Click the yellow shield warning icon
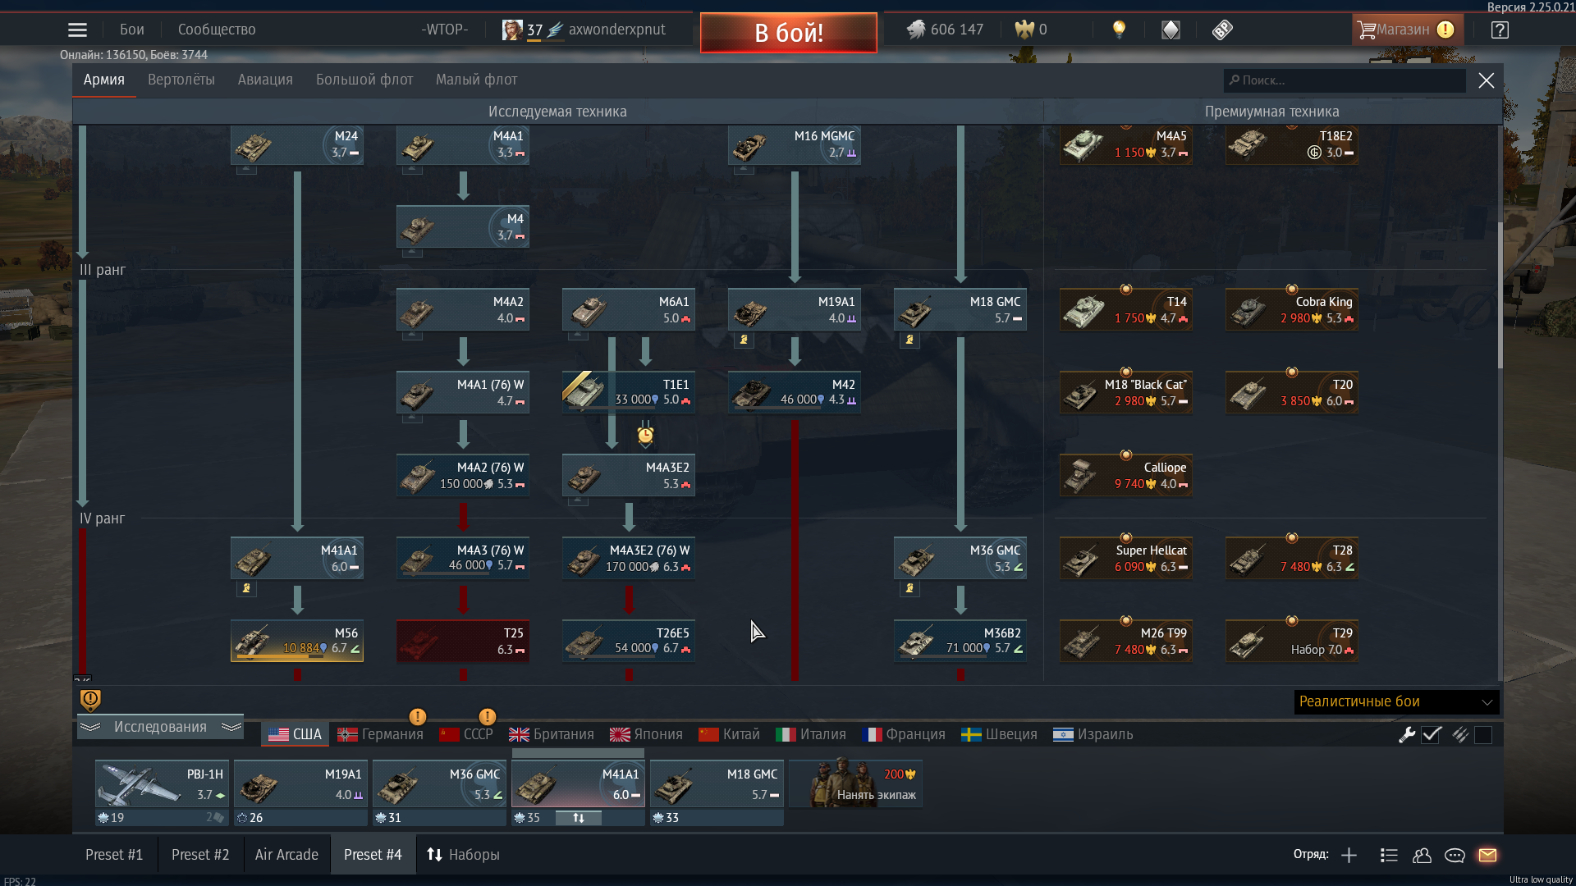The image size is (1576, 886). point(90,700)
